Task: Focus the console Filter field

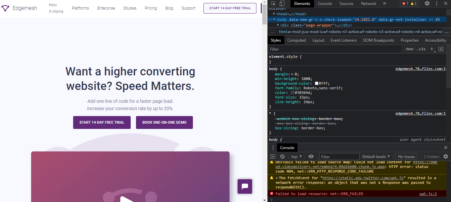Action: [339, 157]
